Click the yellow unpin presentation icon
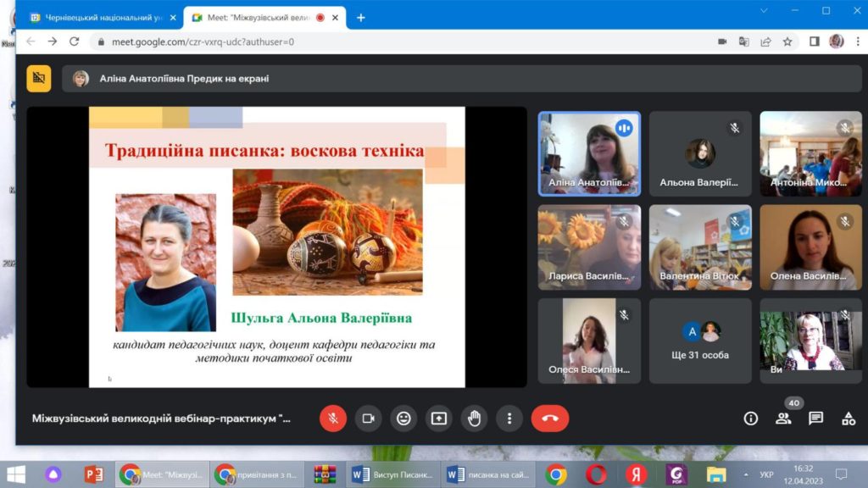 (39, 79)
